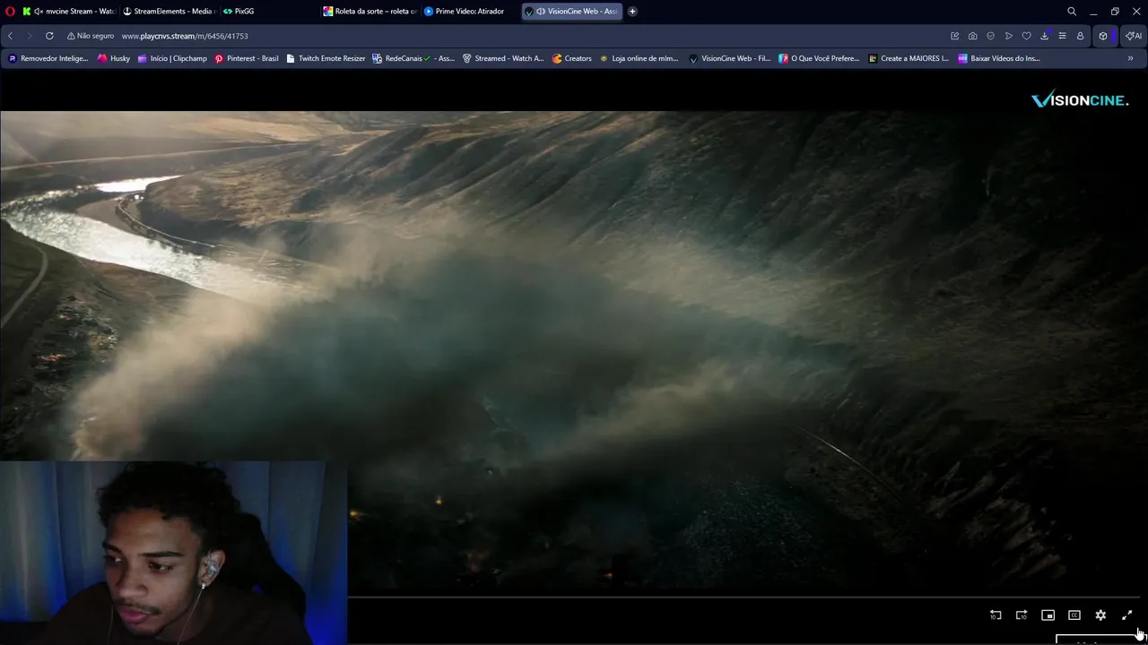This screenshot has height=645, width=1148.
Task: Enable picture-in-picture mode in the player
Action: 1048,615
